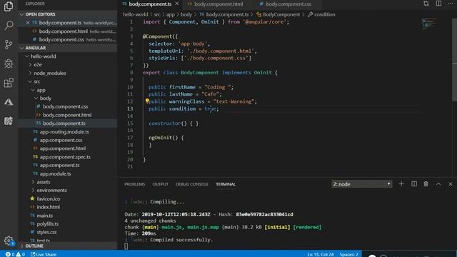457x257 pixels.
Task: Click the errors count in status bar
Action: tap(10, 254)
